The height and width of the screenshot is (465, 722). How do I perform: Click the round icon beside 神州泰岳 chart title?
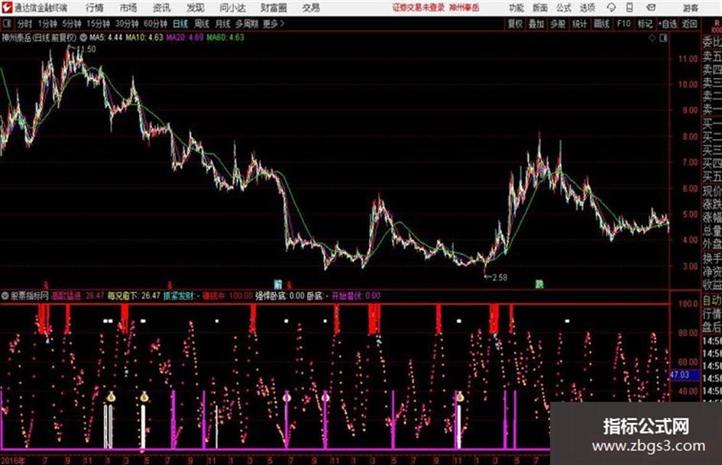click(x=83, y=37)
